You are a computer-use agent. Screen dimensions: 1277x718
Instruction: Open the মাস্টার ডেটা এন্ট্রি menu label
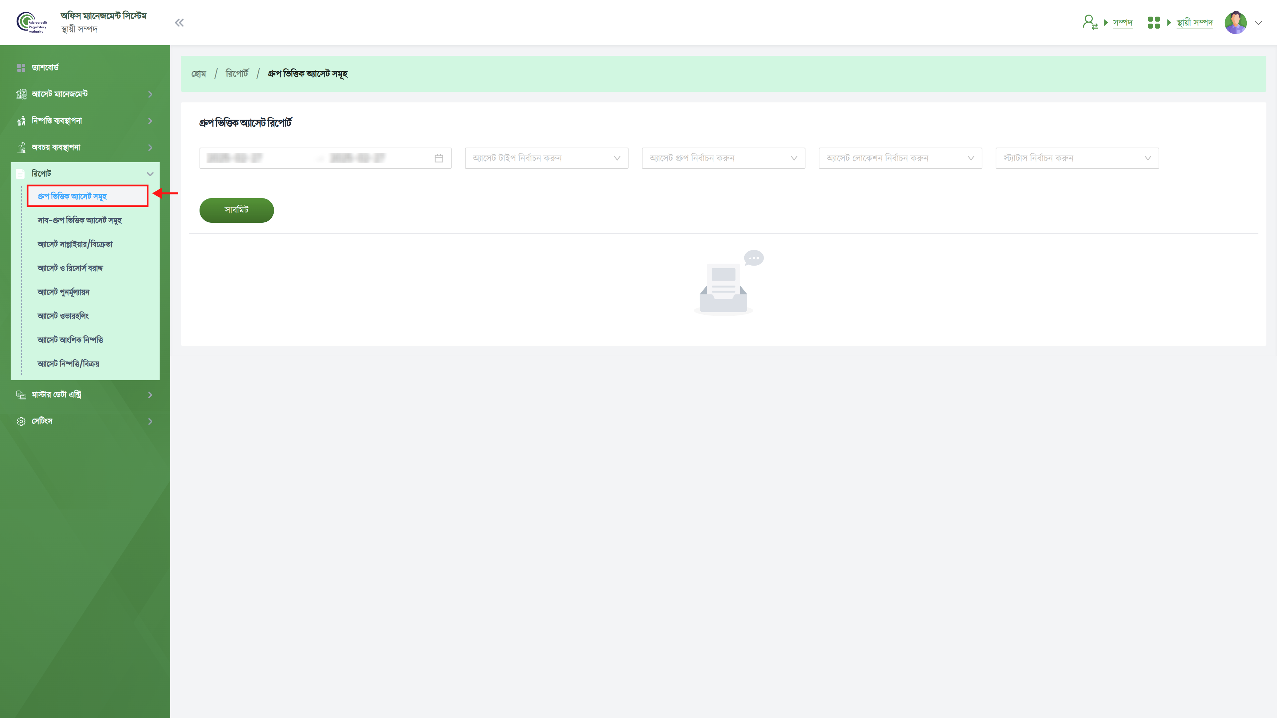[x=57, y=395]
